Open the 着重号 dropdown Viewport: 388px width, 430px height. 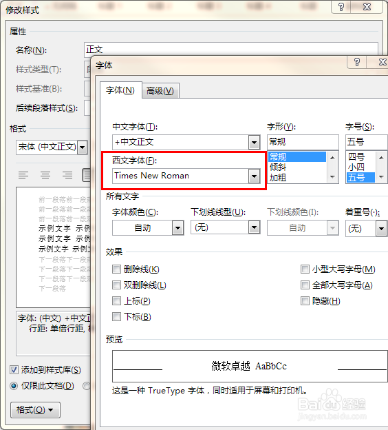381,229
